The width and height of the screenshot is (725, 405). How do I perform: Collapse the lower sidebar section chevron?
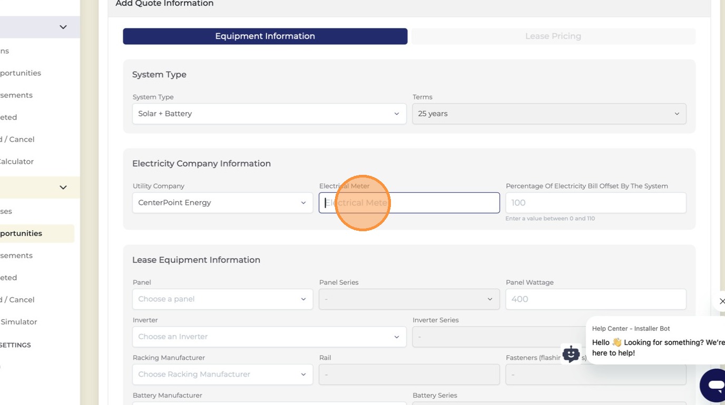[63, 187]
